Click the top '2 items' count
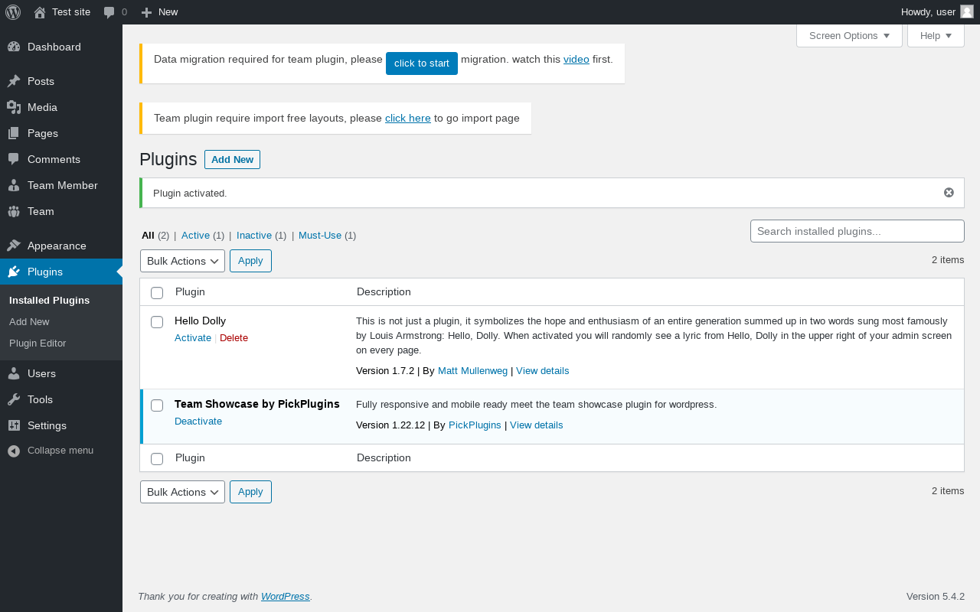The height and width of the screenshot is (612, 980). pyautogui.click(x=948, y=260)
